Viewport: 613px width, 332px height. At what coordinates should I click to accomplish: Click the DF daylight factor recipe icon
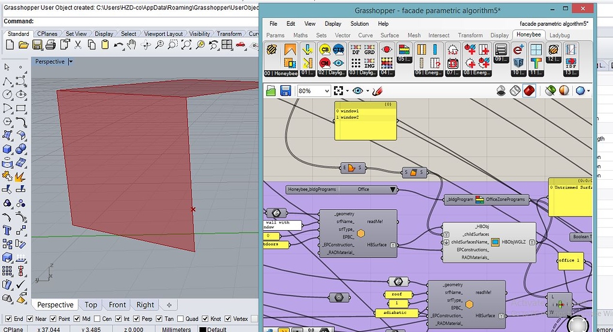[x=356, y=50]
